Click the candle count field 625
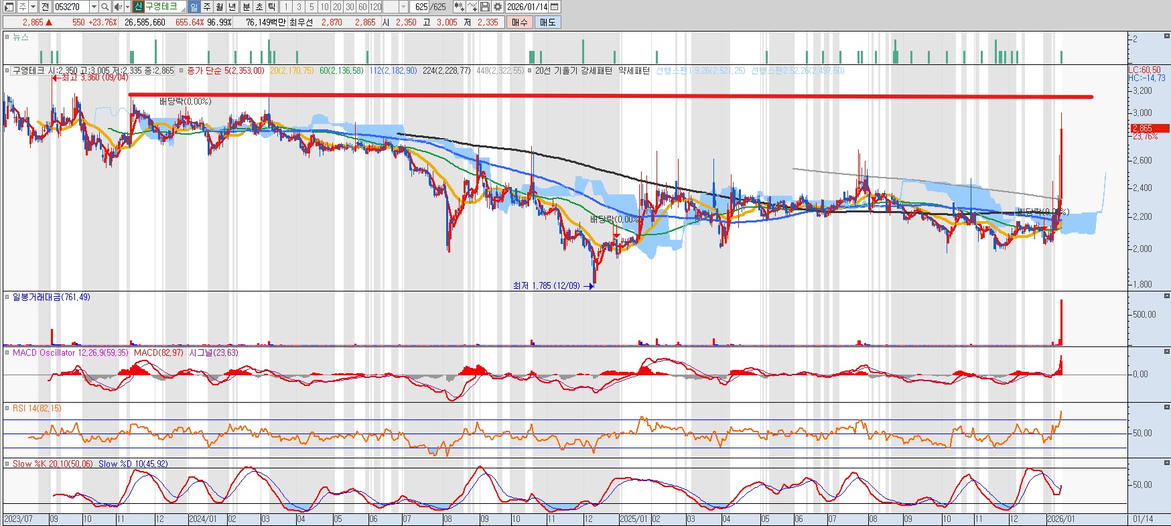The width and height of the screenshot is (1171, 526). [x=420, y=7]
